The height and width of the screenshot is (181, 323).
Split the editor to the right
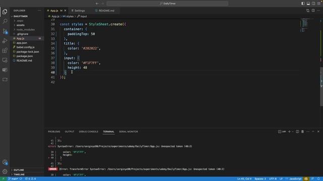[x=313, y=11]
